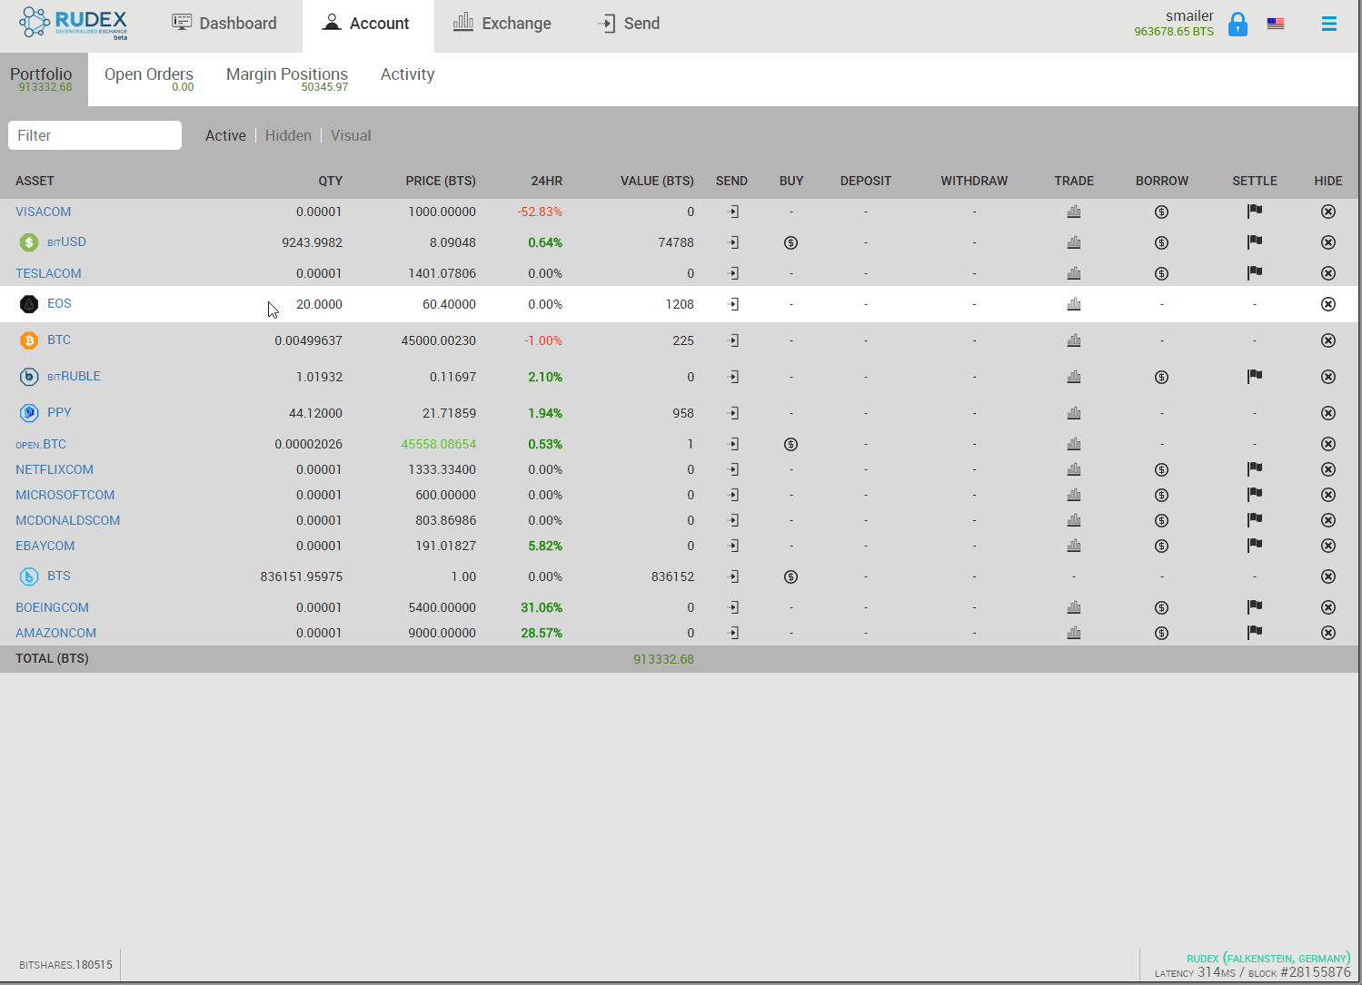The image size is (1362, 985).
Task: Click borrow icon in bitRUBLE row
Action: click(1161, 377)
